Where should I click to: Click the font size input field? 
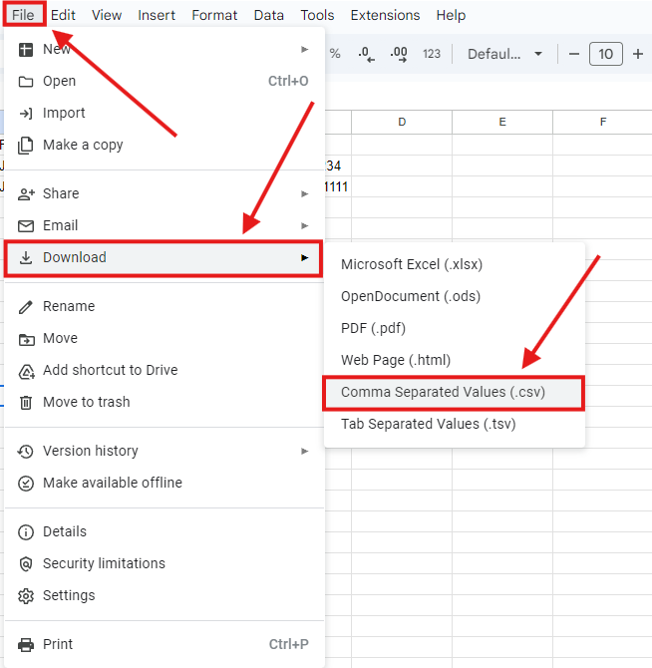pyautogui.click(x=606, y=54)
